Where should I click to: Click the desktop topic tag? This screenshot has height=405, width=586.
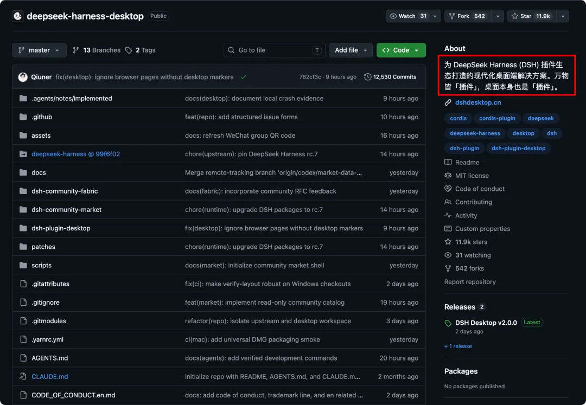pyautogui.click(x=523, y=133)
